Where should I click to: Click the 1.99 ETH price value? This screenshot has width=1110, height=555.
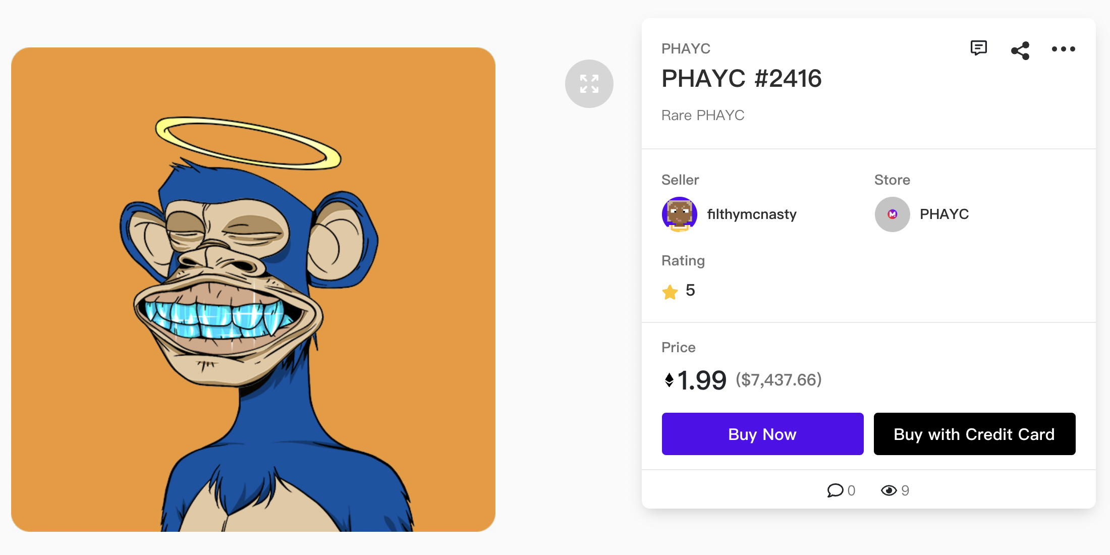click(702, 380)
